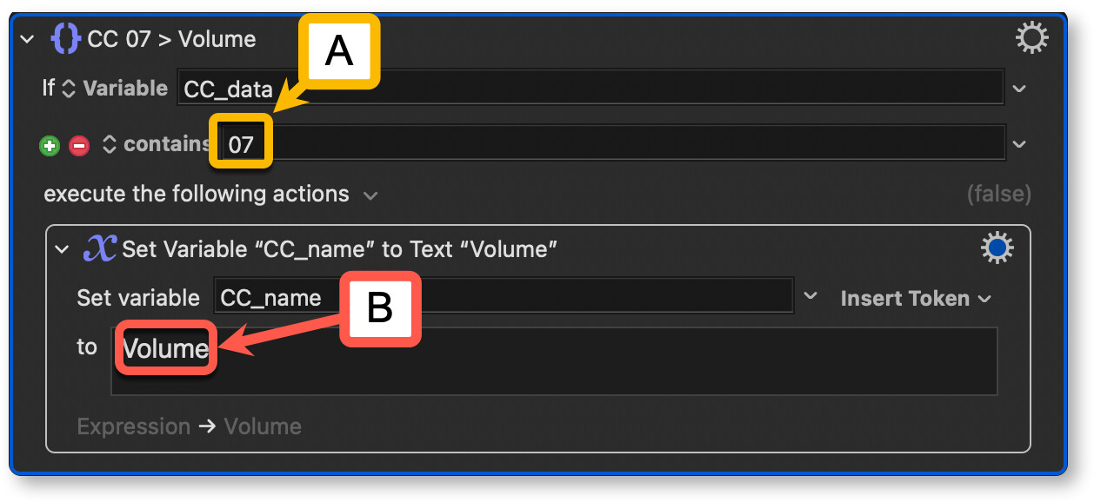Image resolution: width=1094 pixels, height=502 pixels.
Task: Collapse the CC 07 > Volume action
Action: (x=27, y=40)
